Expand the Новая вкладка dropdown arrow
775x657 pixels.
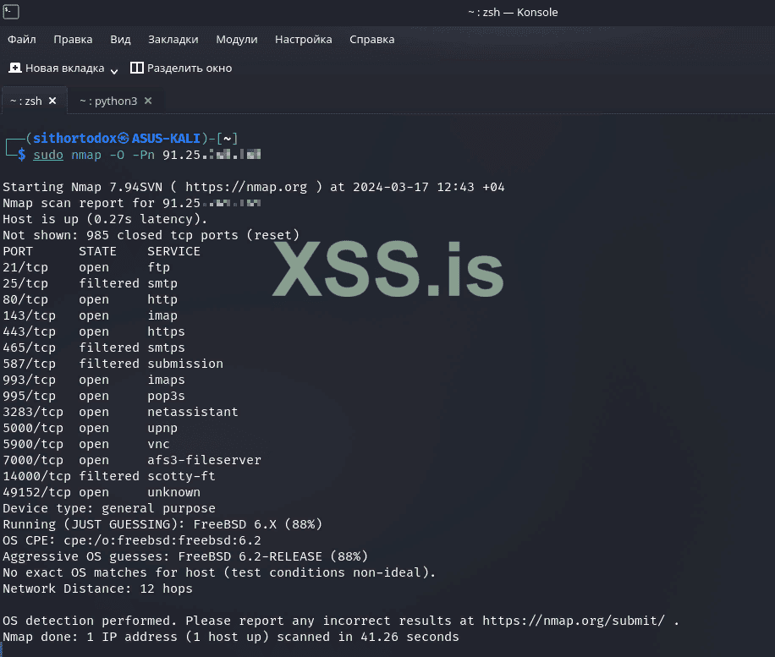click(114, 71)
